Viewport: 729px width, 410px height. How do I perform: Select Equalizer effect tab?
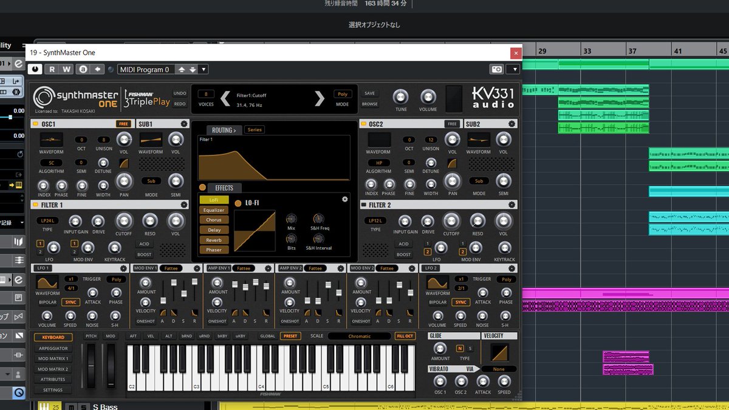pos(214,210)
